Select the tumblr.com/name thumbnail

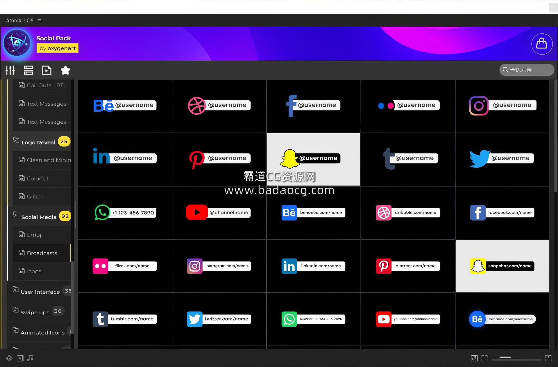(x=125, y=319)
